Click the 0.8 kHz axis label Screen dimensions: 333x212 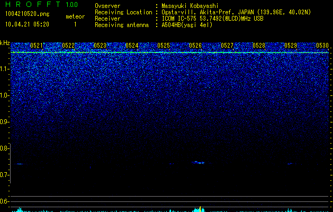4,148
